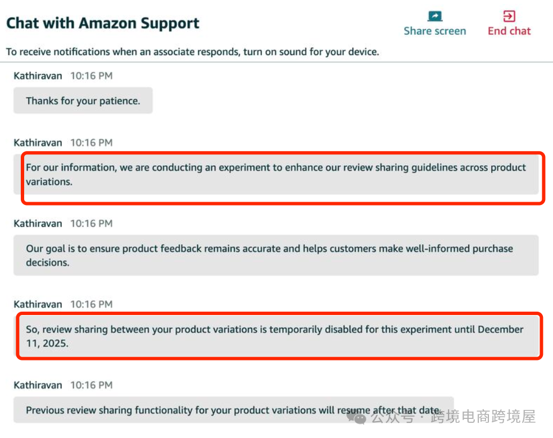
Task: Click the Share screen icon
Action: [434, 16]
